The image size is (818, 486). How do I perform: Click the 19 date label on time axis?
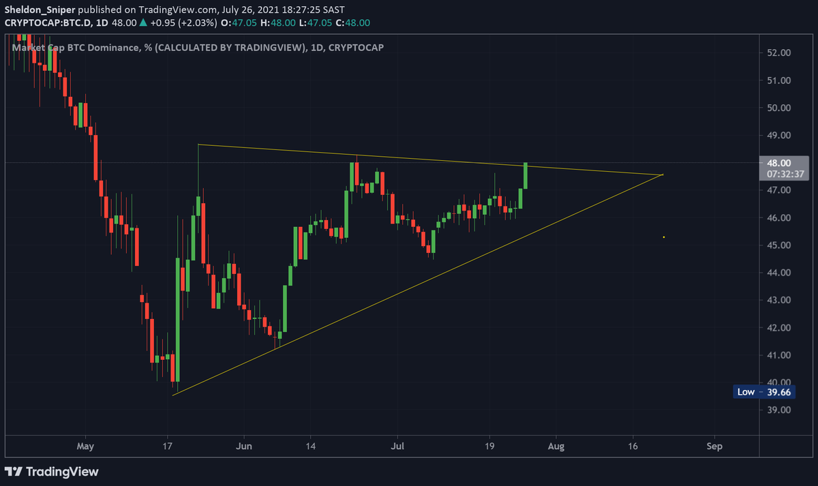click(490, 446)
